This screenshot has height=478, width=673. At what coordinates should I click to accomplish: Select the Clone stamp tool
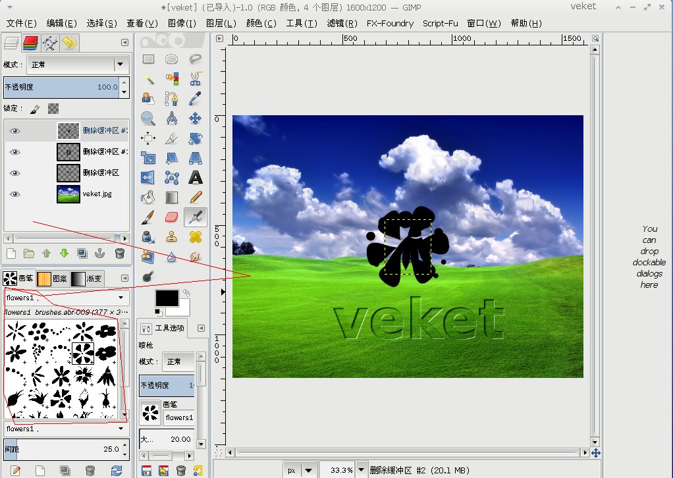[172, 237]
